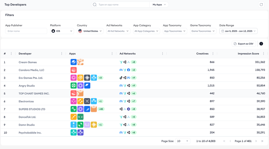Open the My Apps dropdown
The height and width of the screenshot is (149, 269).
[159, 5]
